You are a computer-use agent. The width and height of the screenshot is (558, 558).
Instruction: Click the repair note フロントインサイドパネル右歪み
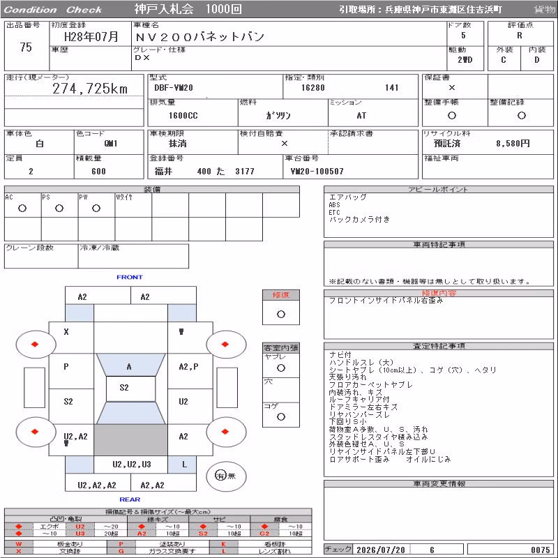pyautogui.click(x=386, y=301)
